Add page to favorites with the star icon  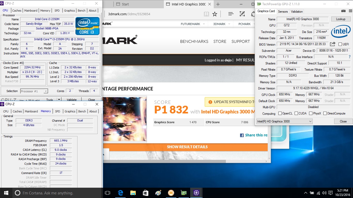click(x=215, y=14)
